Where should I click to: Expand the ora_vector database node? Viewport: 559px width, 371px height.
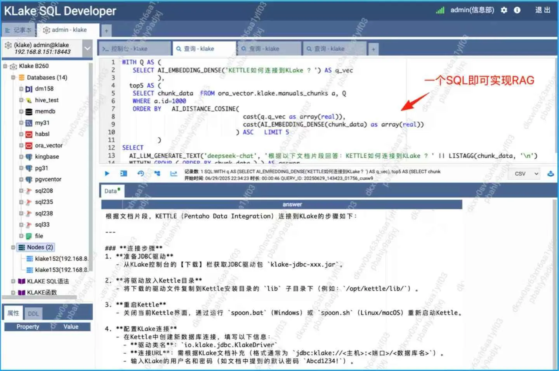click(x=21, y=146)
